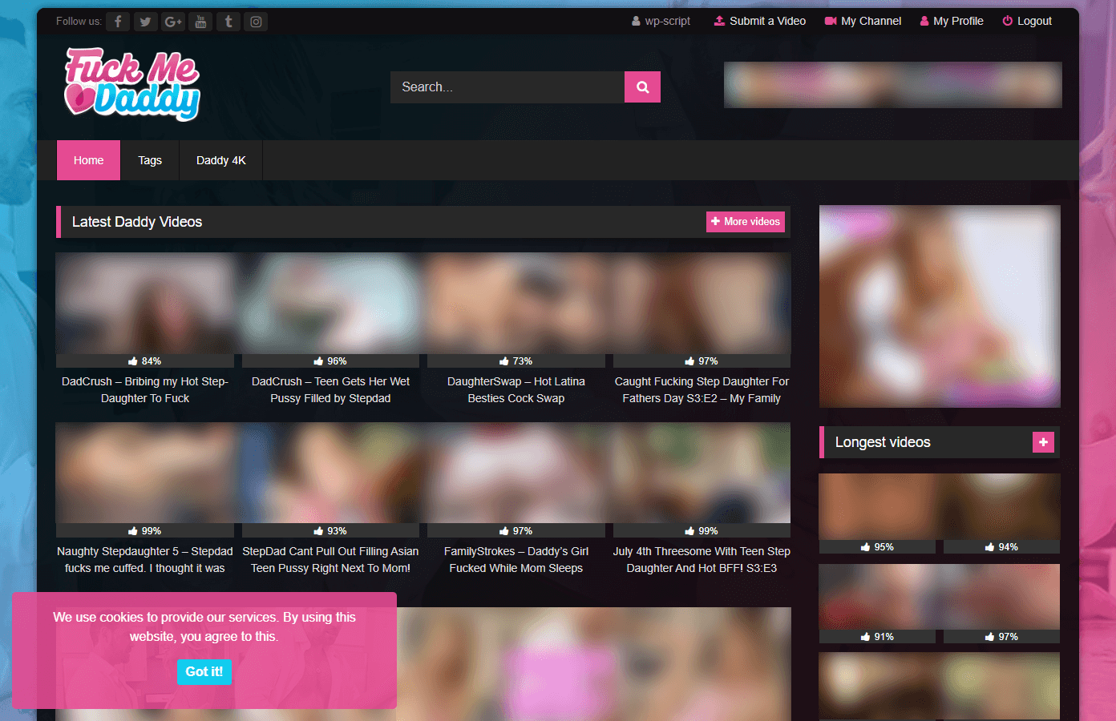Click the thumbs-up icon beside 96% rating

[318, 361]
